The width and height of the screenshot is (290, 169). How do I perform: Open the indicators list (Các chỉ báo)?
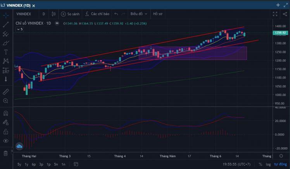[97, 14]
